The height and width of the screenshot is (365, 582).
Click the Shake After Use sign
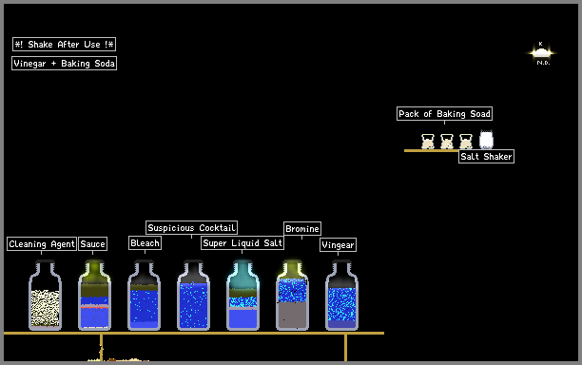point(65,44)
